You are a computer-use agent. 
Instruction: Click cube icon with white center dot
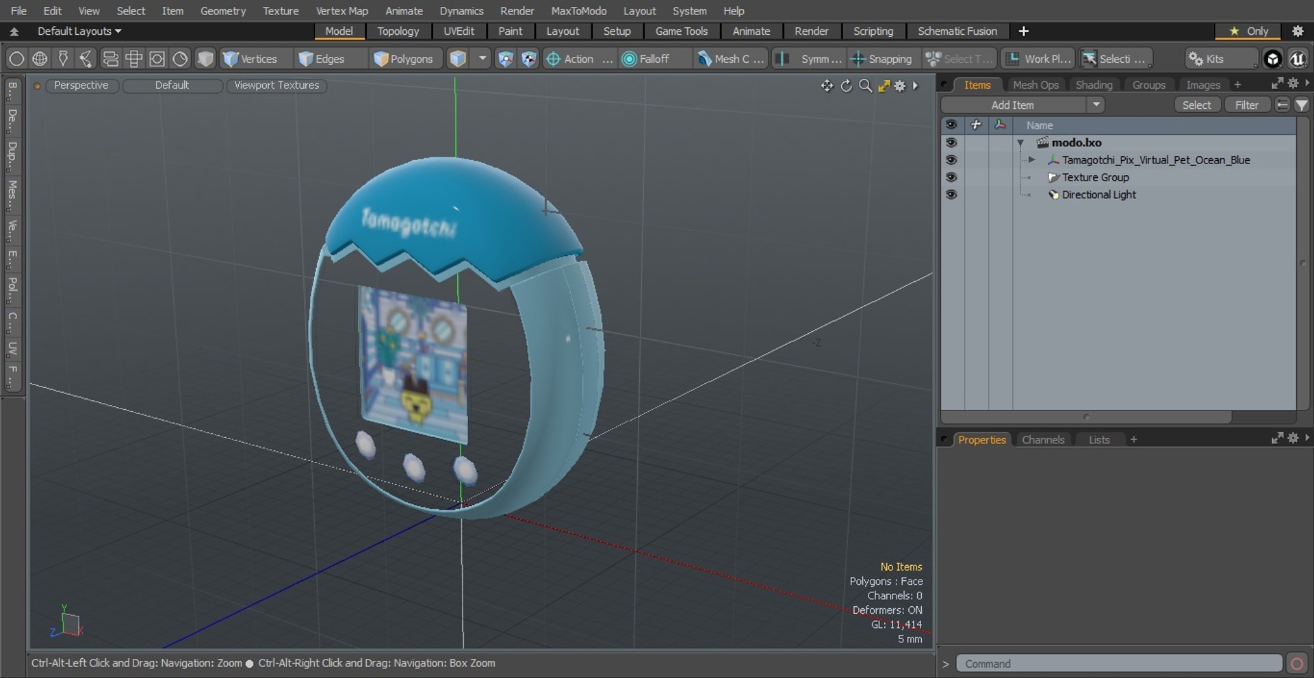505,59
